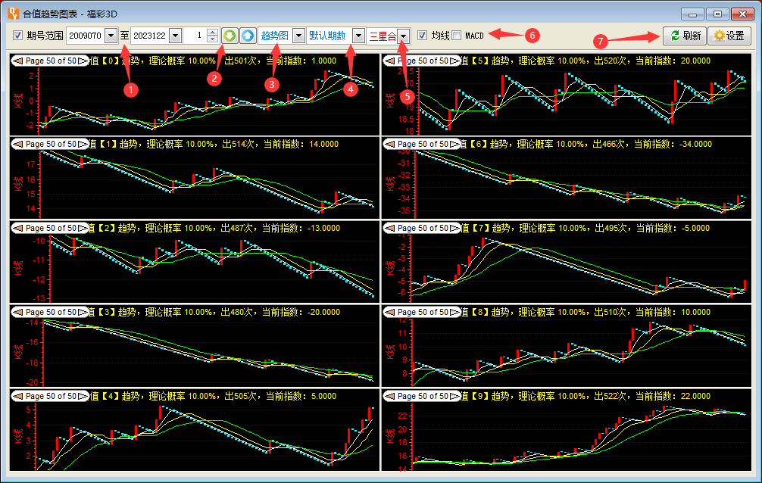Screen dimensions: 762x483
Task: Click the blue up-arrow icon button
Action: coord(248,36)
